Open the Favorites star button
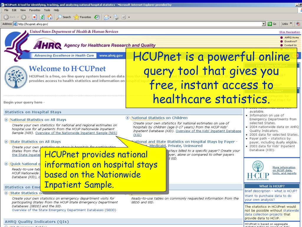The height and width of the screenshot is (227, 302). [x=82, y=17]
